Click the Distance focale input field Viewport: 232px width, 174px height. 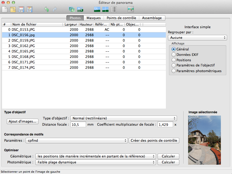click(78, 124)
